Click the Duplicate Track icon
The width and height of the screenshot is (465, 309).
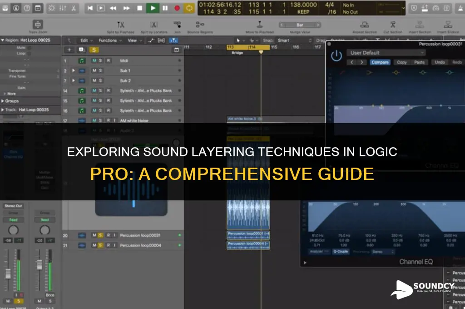pos(82,50)
